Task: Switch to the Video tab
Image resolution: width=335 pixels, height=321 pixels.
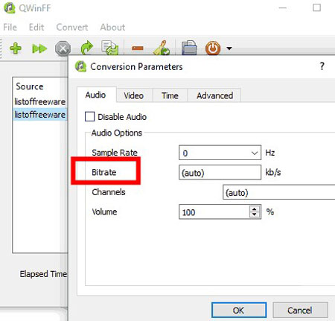Action: (134, 95)
